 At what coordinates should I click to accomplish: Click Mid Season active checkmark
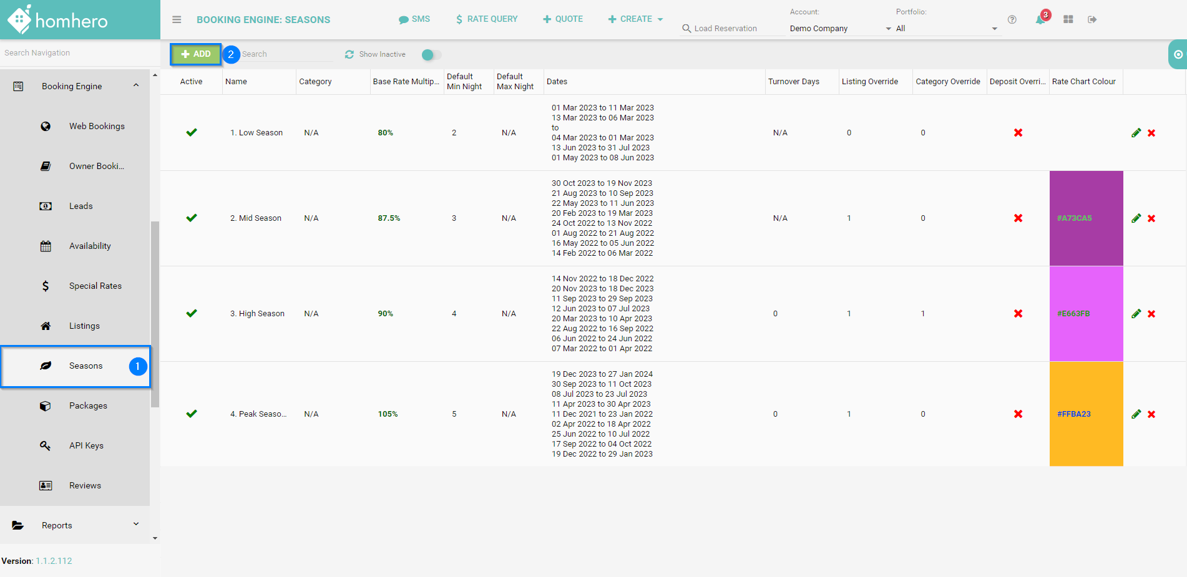192,218
